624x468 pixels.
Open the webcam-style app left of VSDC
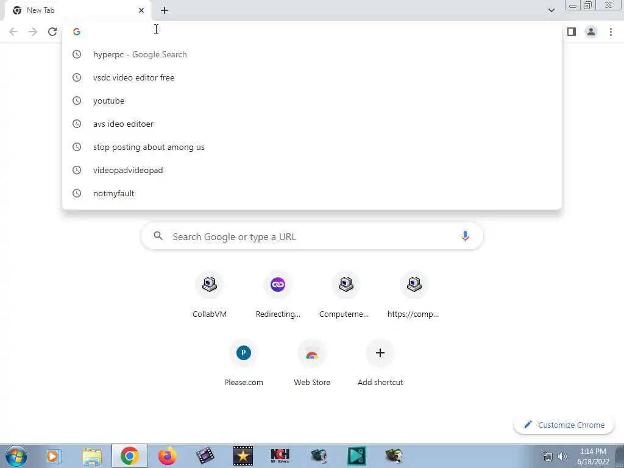(x=318, y=456)
